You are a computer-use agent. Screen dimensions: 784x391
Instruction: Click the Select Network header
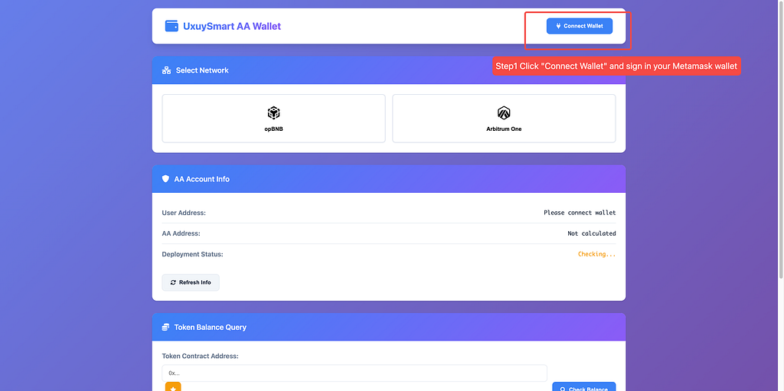(x=389, y=70)
